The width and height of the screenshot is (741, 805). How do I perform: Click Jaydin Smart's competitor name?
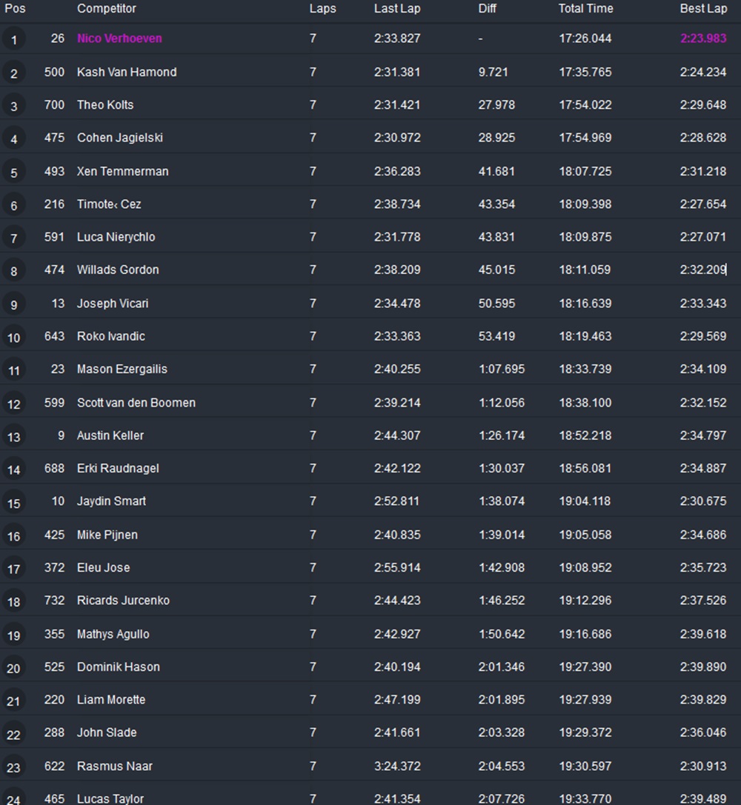point(111,501)
